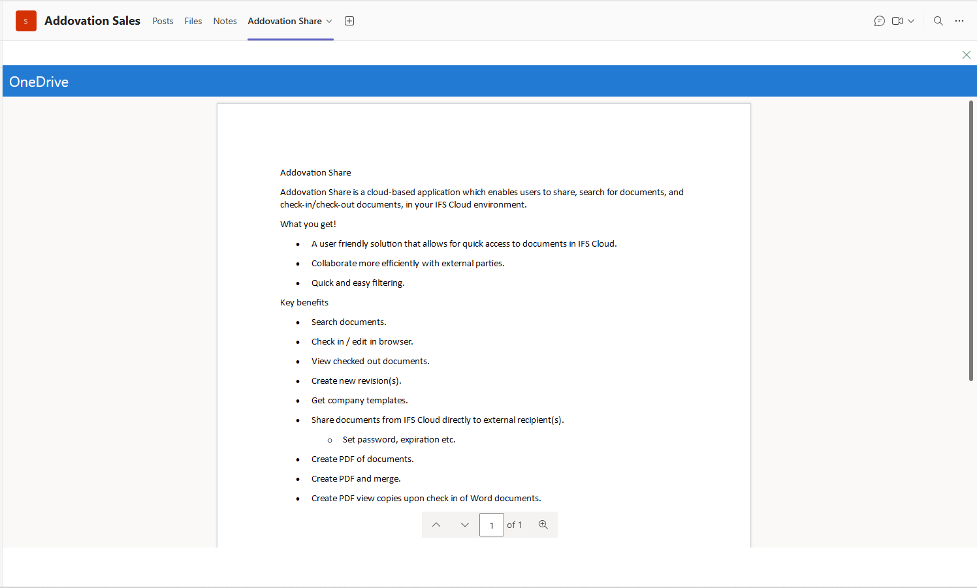This screenshot has height=588, width=977.
Task: Switch to the Files tab
Action: [193, 21]
